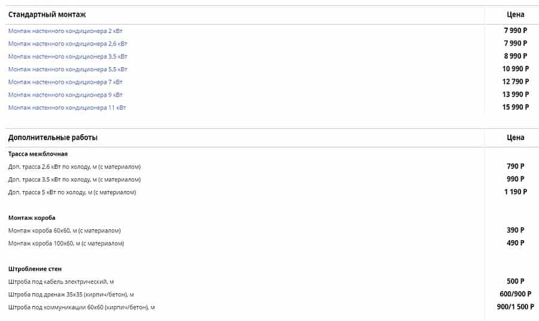Click the 12 790 ₽ price

(x=515, y=81)
